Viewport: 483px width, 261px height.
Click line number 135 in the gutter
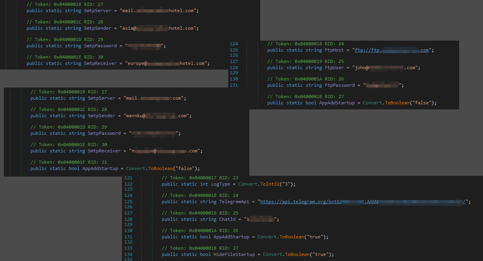click(128, 259)
